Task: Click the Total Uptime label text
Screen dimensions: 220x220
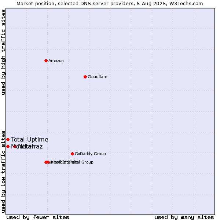Action: pyautogui.click(x=30, y=139)
